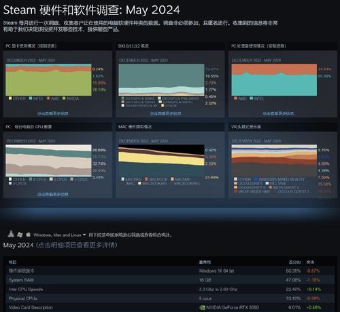Expand the Video Card Description table row
Screen dimensions: 340x312
click(x=170, y=307)
